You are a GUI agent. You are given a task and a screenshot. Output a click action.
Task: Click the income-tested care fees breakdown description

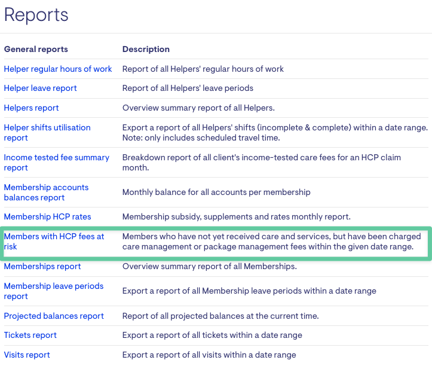point(262,163)
